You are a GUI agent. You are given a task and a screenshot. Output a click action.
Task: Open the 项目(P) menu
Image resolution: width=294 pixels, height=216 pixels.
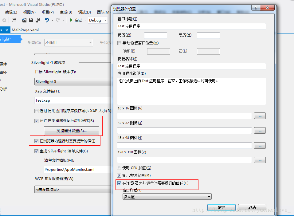click(48, 12)
